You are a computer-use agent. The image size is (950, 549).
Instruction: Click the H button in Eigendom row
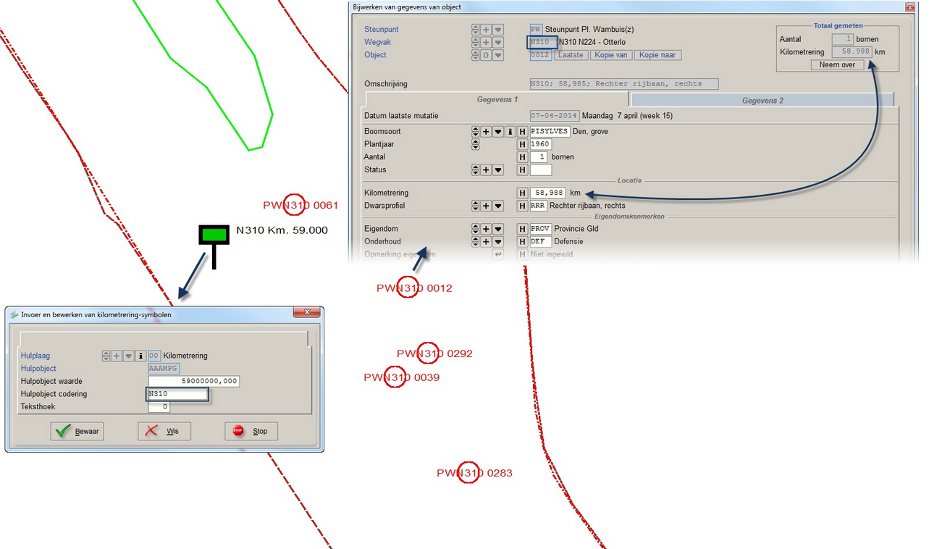(x=522, y=229)
